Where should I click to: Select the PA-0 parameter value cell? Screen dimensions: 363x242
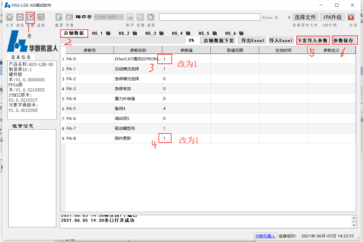[186, 59]
